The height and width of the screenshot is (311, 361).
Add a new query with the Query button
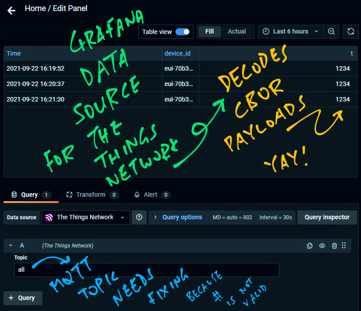[x=23, y=298]
